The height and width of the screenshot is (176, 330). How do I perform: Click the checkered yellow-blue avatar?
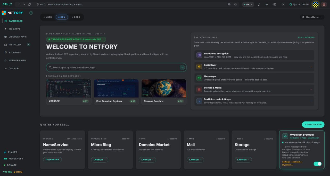(x=316, y=4)
